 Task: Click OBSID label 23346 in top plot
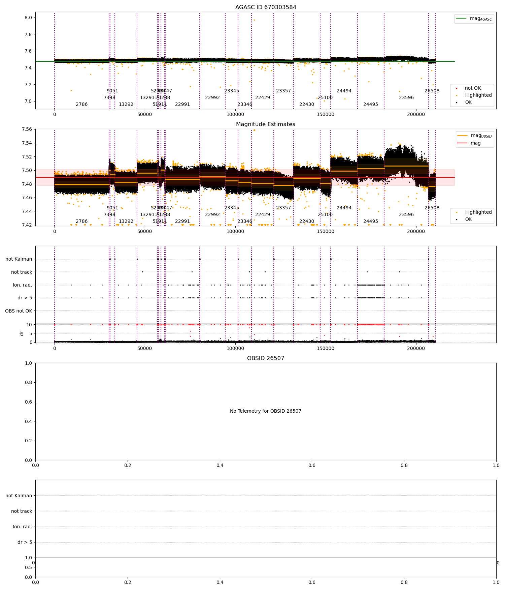point(245,105)
